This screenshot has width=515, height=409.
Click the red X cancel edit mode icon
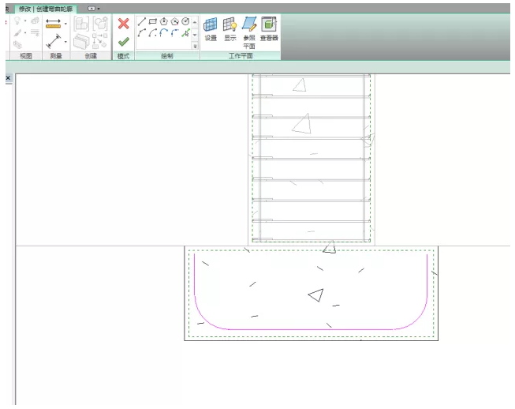coord(123,23)
